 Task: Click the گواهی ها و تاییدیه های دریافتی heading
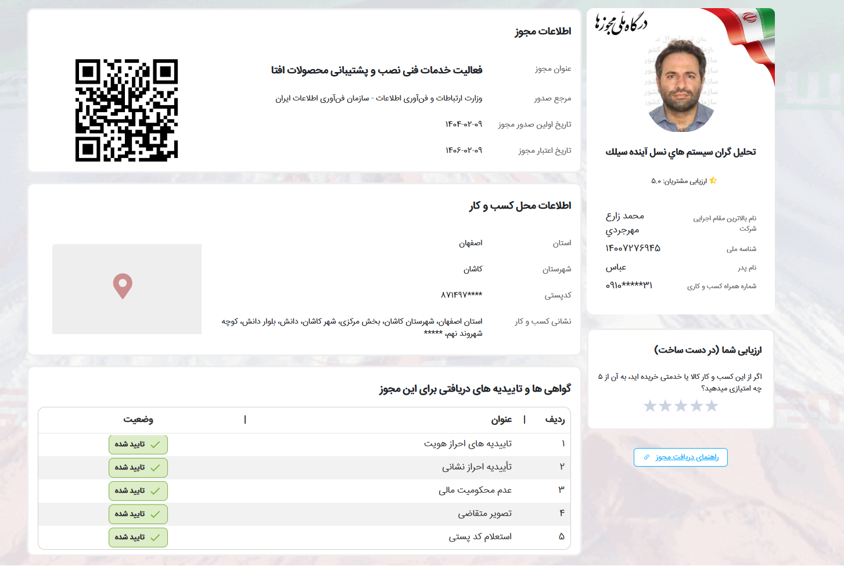point(475,389)
